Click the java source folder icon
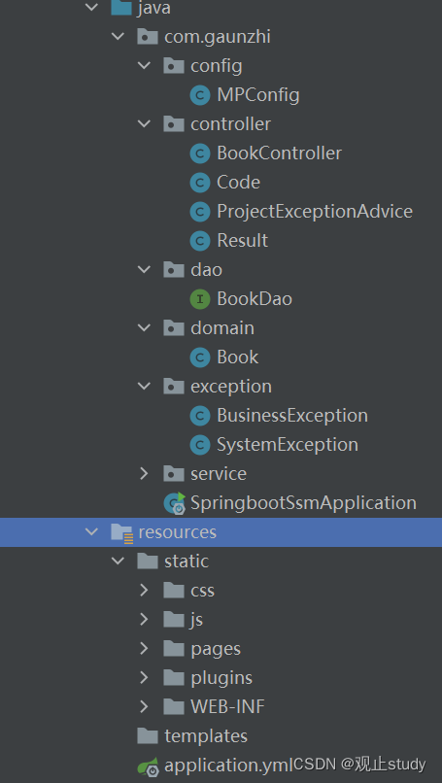 pyautogui.click(x=121, y=8)
